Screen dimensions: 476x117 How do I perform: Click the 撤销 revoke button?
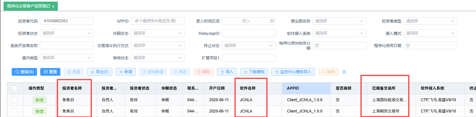click(328, 72)
